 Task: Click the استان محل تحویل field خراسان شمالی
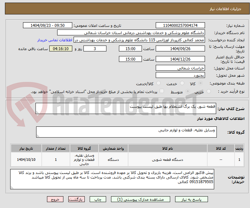pyautogui.click(x=180, y=68)
